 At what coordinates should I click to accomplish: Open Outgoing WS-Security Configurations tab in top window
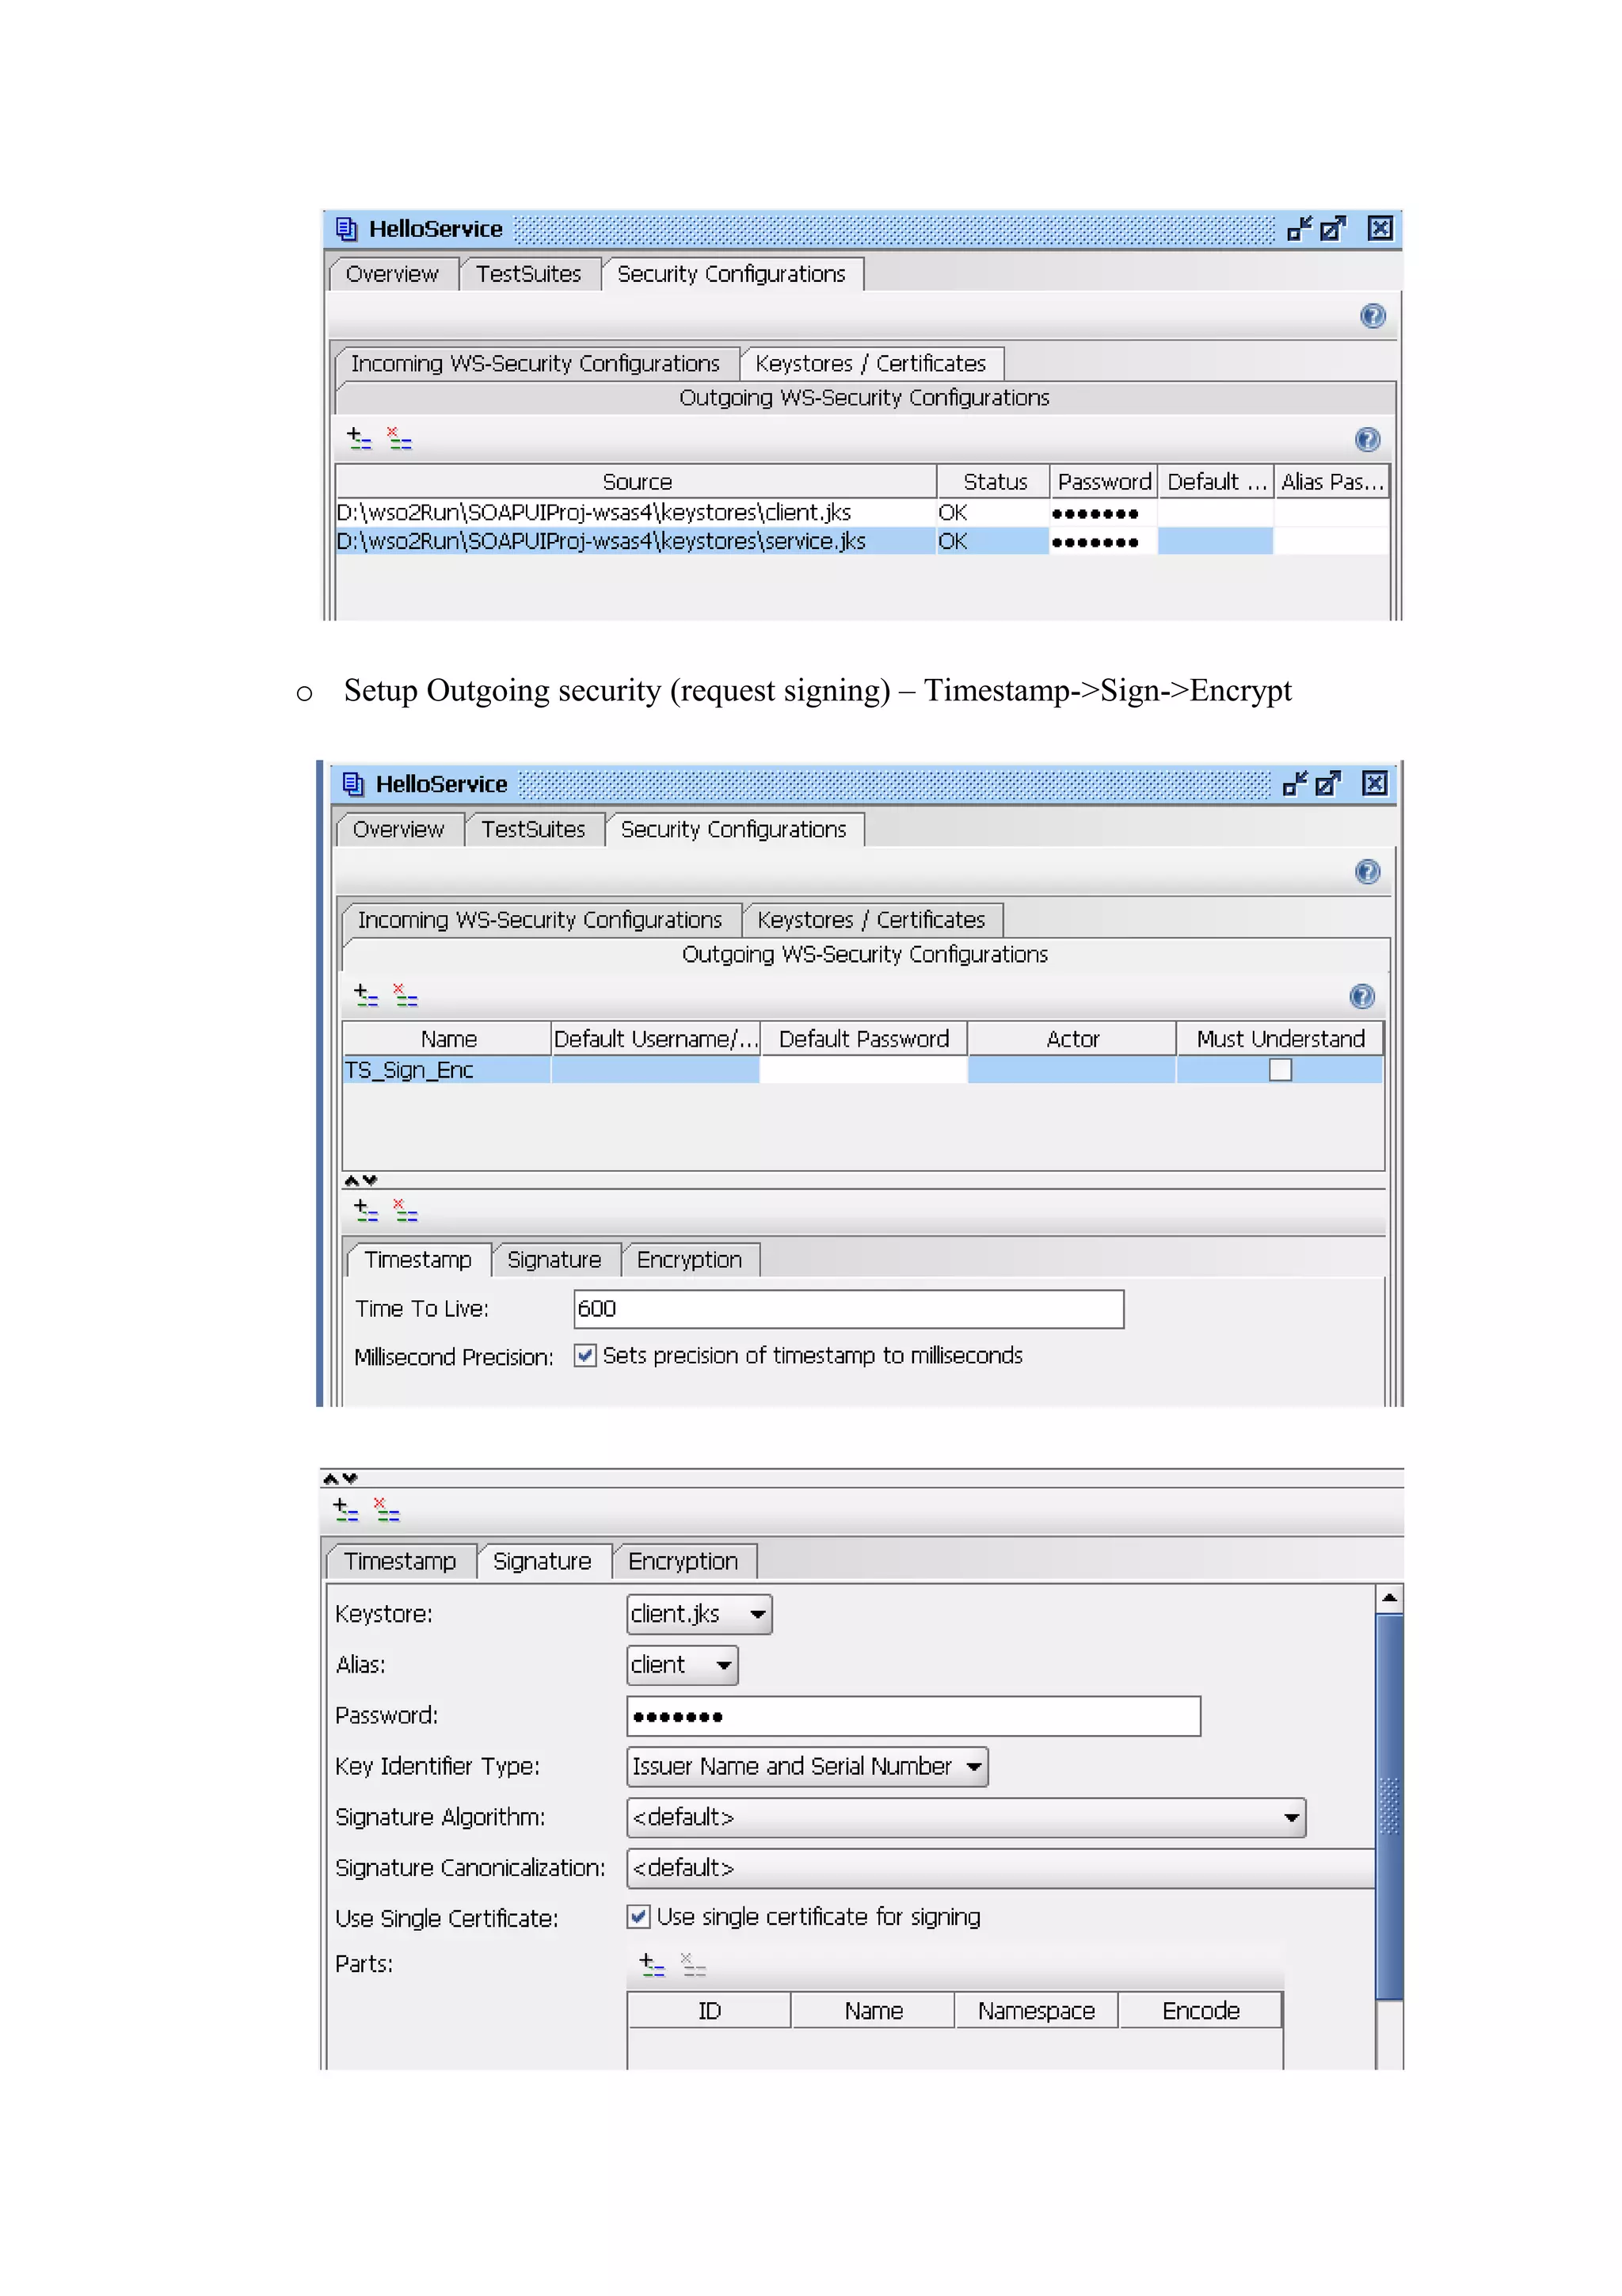(x=865, y=398)
